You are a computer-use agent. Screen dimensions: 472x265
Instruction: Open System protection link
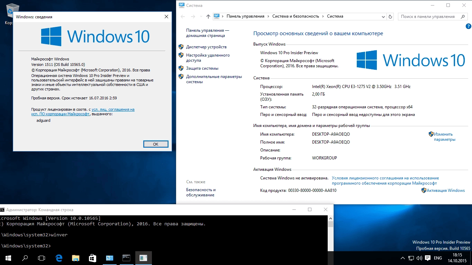point(202,68)
